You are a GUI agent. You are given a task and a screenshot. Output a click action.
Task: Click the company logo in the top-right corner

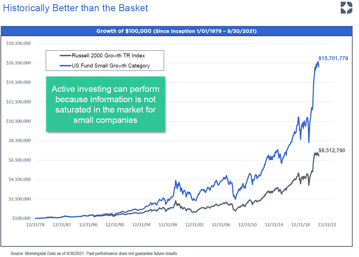click(x=346, y=8)
